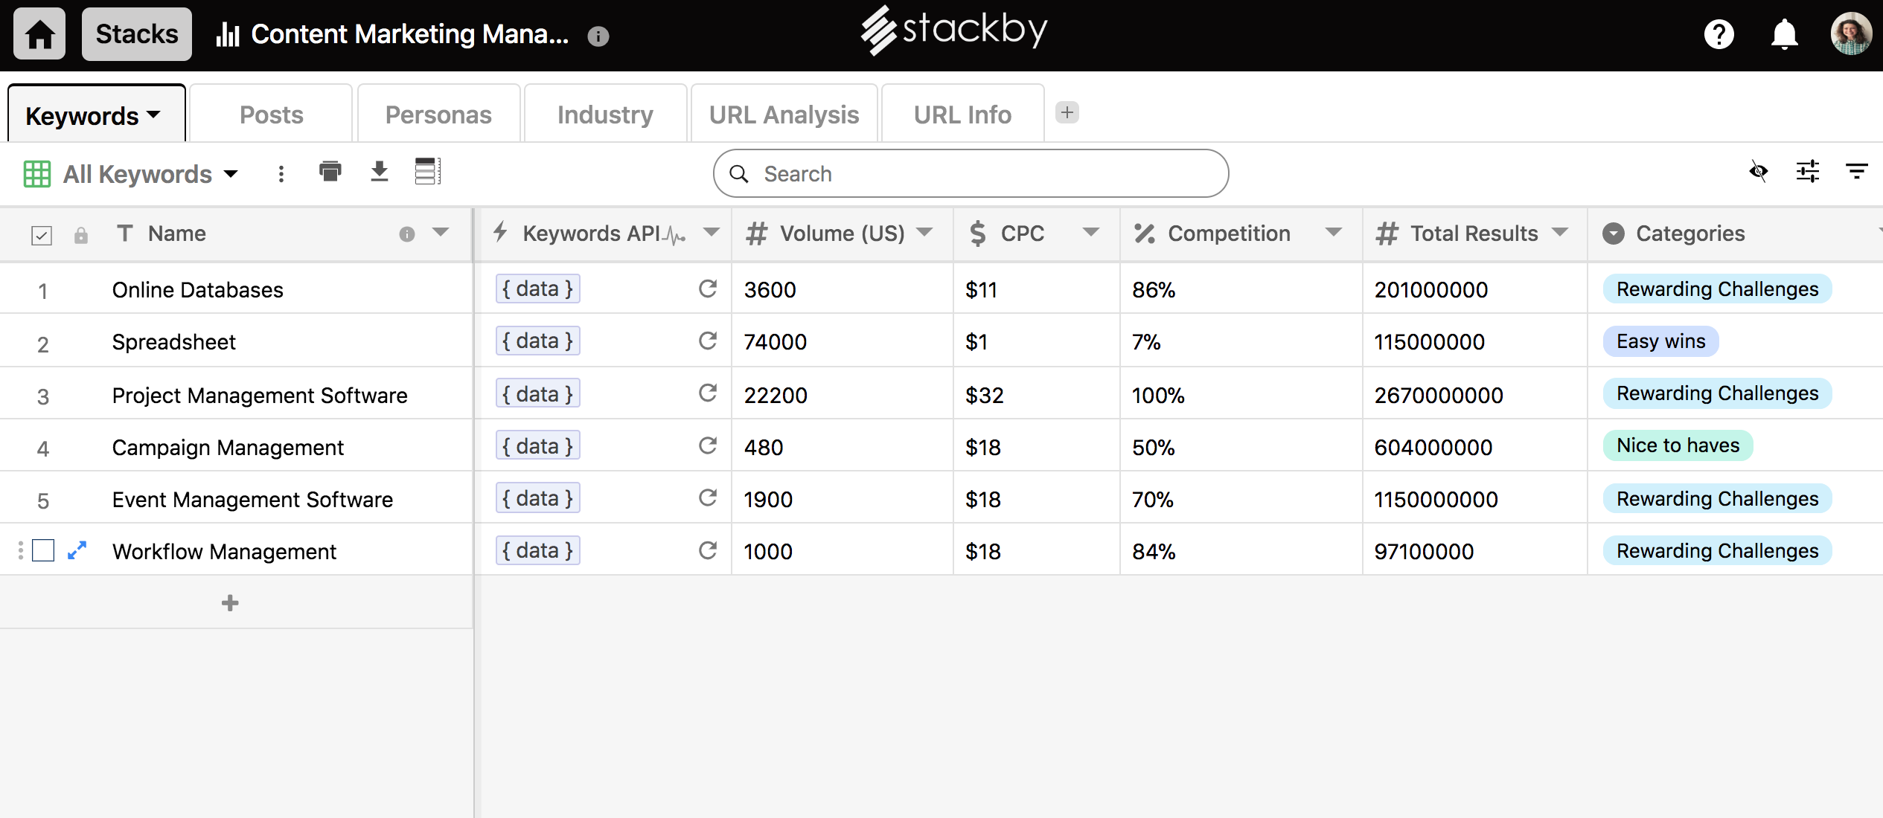Open the Personas tab

[438, 114]
